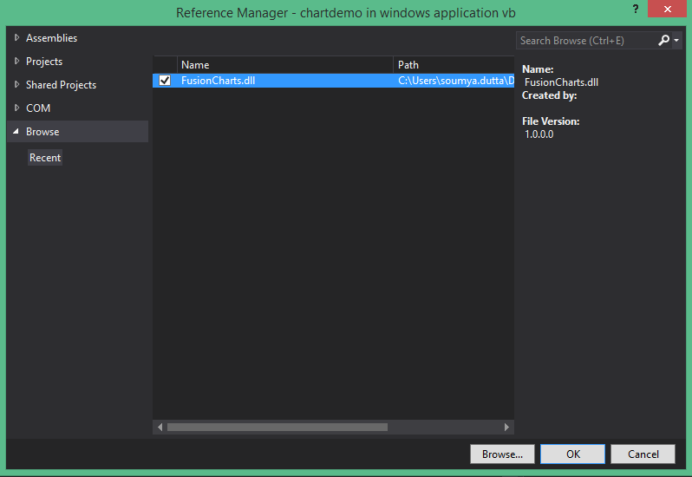The width and height of the screenshot is (692, 477).
Task: Confirm with the OK button
Action: [x=572, y=454]
